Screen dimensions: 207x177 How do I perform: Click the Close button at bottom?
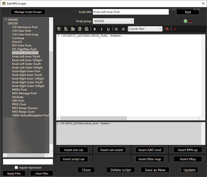pos(86,170)
